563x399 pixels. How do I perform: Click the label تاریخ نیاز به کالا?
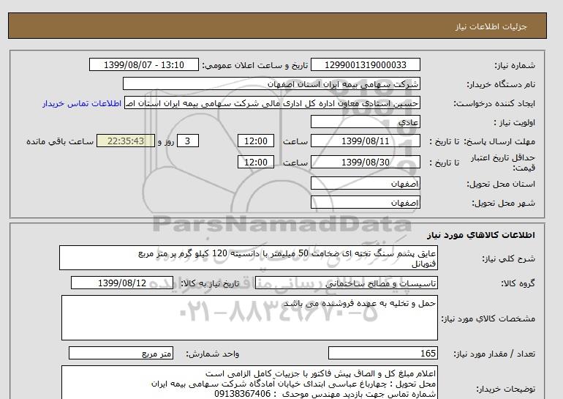(209, 283)
